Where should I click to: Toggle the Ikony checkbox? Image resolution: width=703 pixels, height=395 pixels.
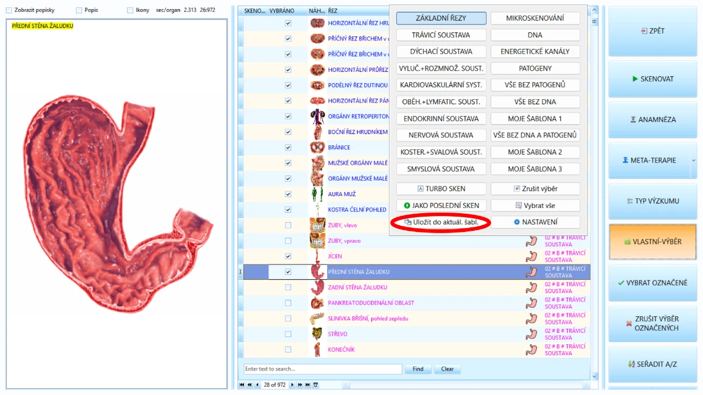coord(130,10)
